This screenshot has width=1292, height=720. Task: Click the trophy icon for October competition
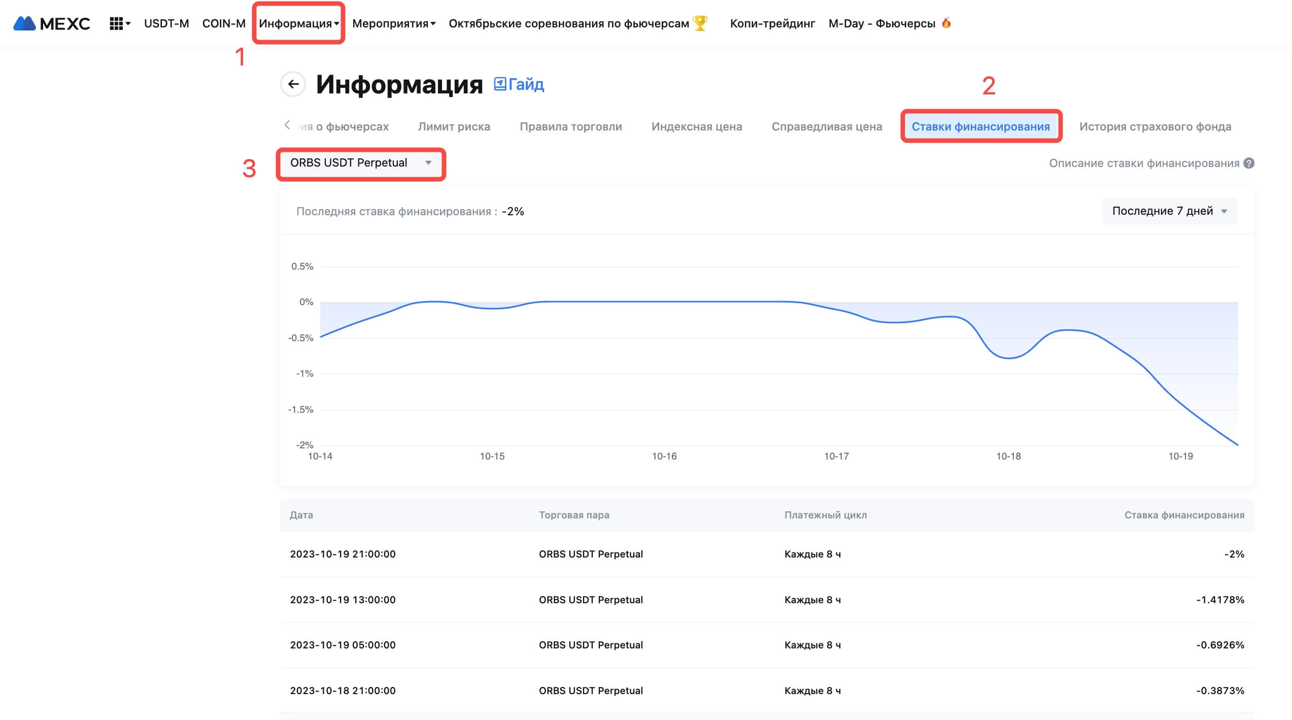[x=700, y=23]
